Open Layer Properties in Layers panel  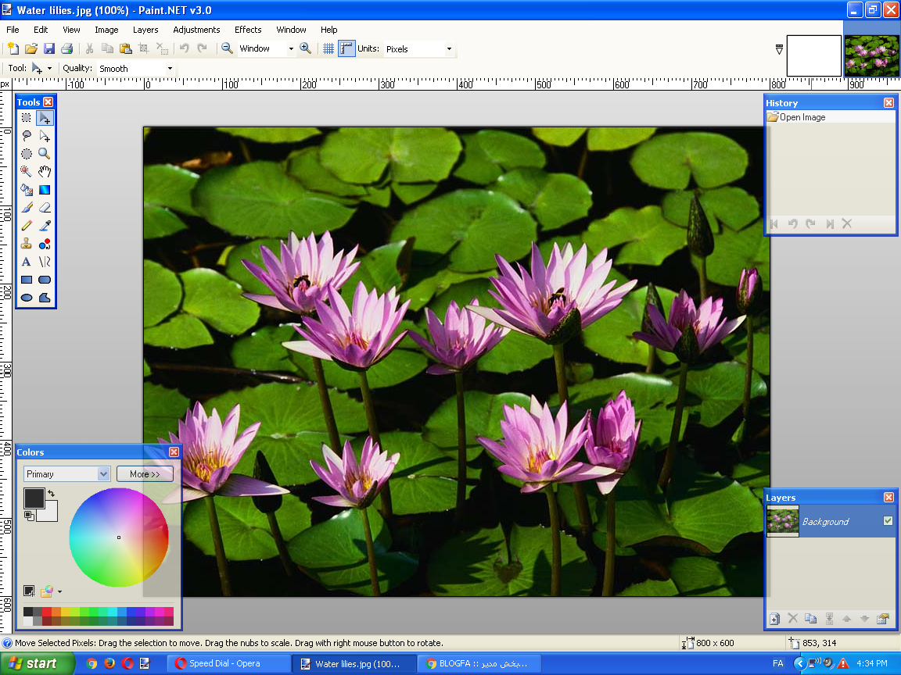click(882, 619)
